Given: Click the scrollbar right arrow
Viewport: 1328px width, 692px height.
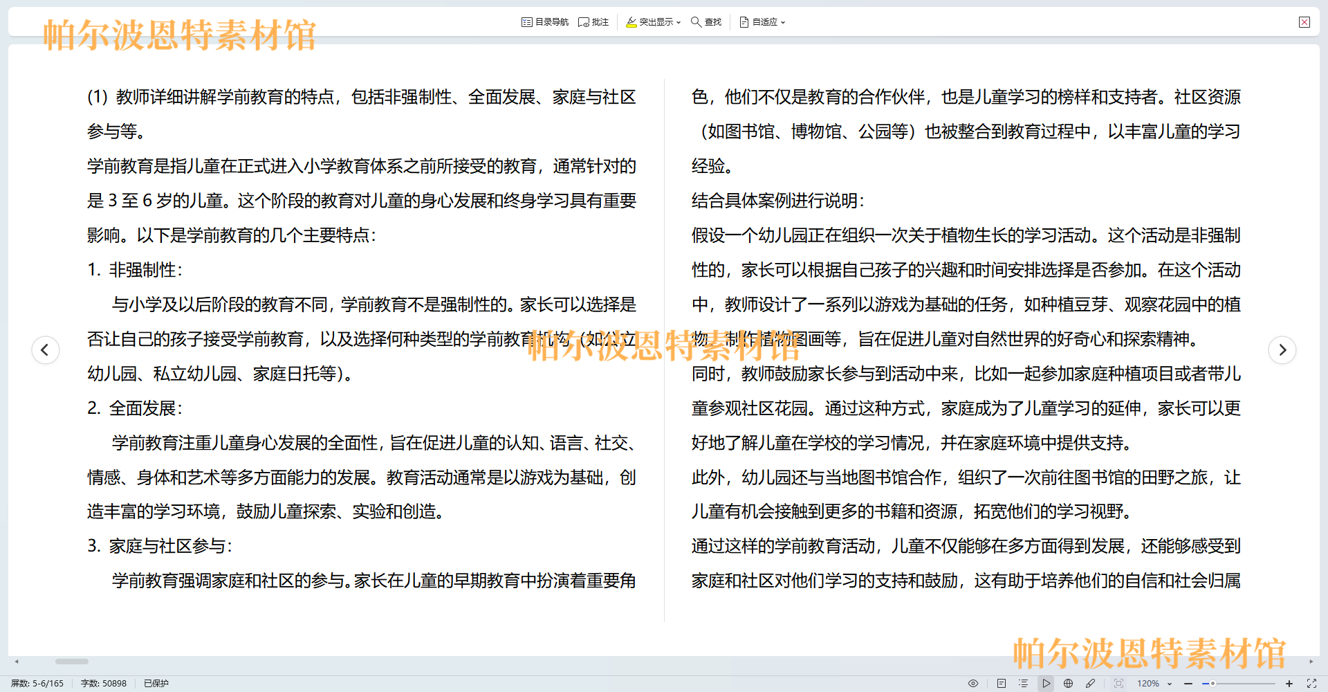Looking at the screenshot, I should [x=1311, y=662].
